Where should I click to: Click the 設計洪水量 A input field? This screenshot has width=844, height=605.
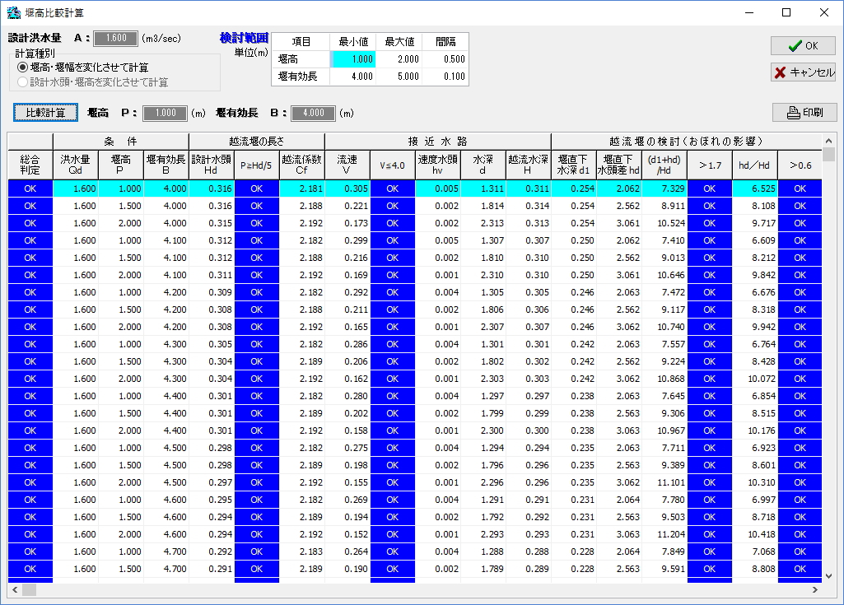pos(116,38)
